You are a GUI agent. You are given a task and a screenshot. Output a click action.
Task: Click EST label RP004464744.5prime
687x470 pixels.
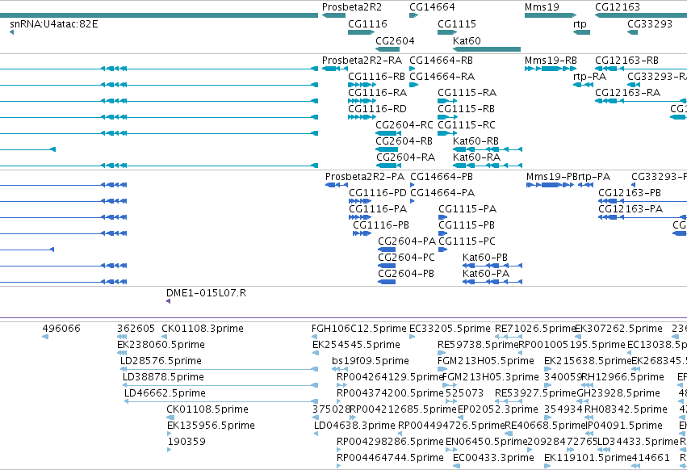390,458
